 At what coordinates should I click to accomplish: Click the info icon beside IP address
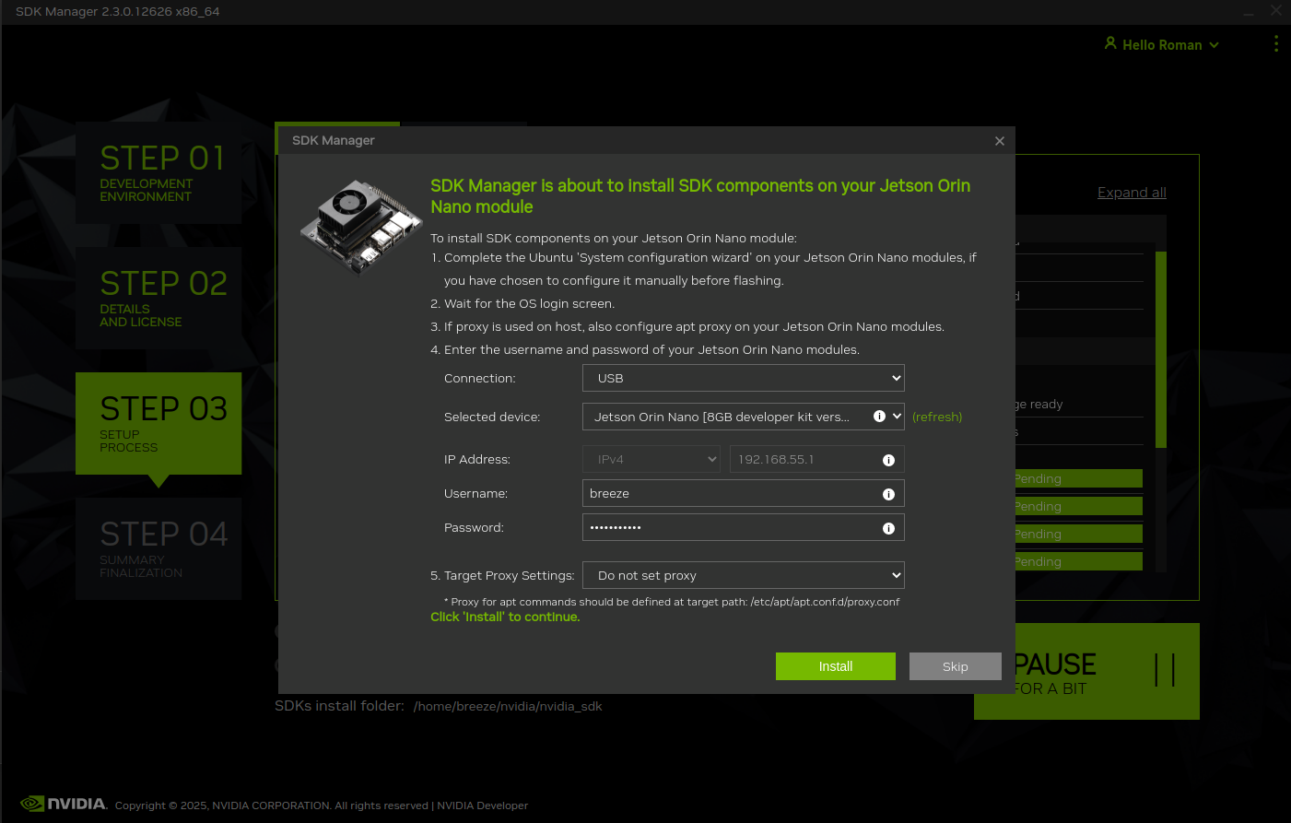point(888,460)
